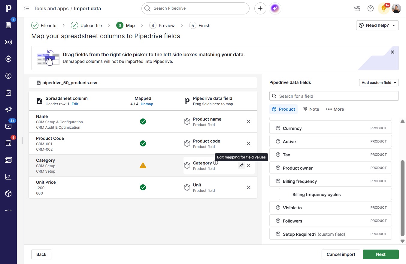Open the user profile avatar
This screenshot has width=406, height=264.
pos(396,8)
